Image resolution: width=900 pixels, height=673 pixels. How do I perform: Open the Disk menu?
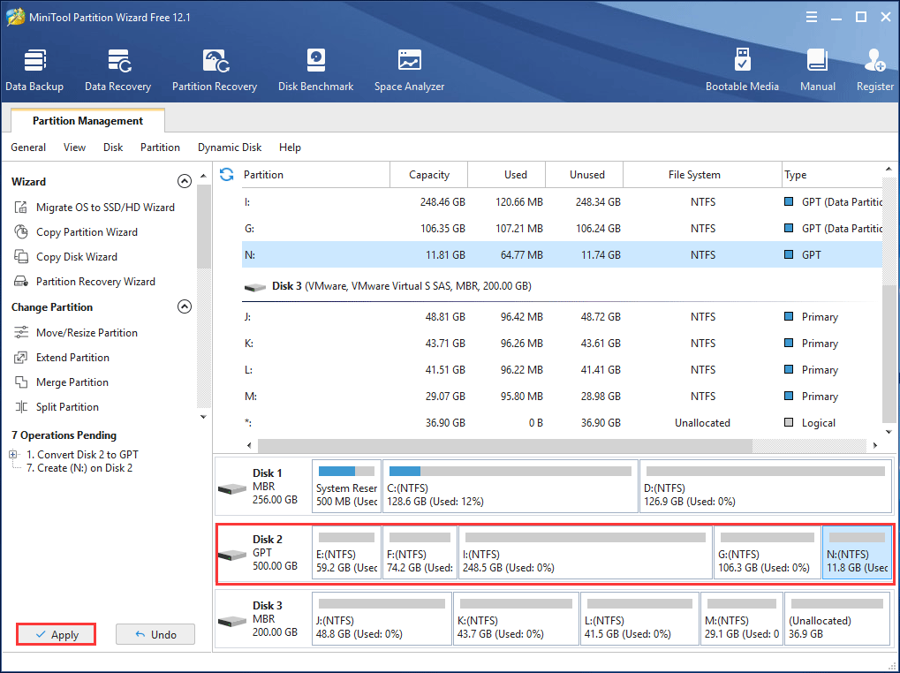tap(113, 147)
